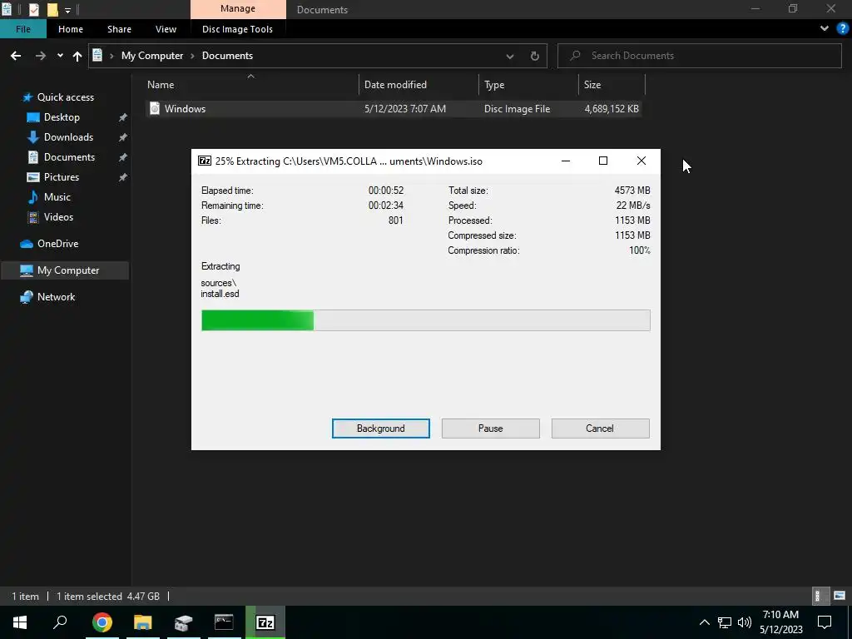Screen dimensions: 852x639
Task: Click the 7z icon in dialog title bar
Action: 205,161
